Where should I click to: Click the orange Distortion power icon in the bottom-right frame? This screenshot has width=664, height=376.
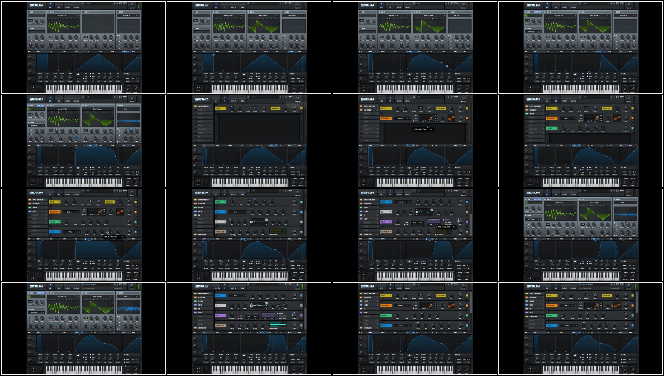click(633, 306)
